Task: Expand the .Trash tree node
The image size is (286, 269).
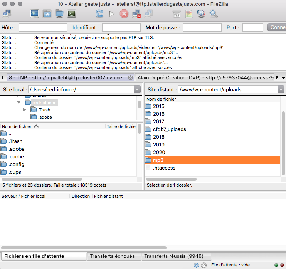Action: pyautogui.click(x=24, y=110)
